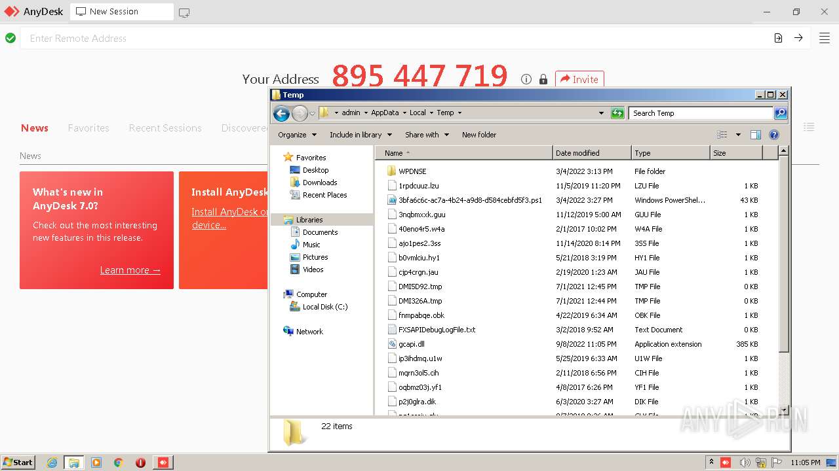
Task: Click the AnyDesk taskbar icon
Action: (x=163, y=462)
